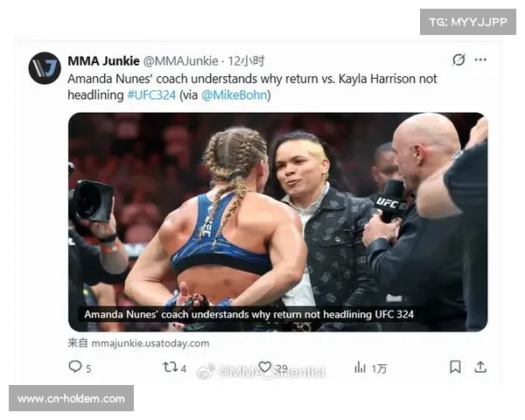Open the MMA Junkie profile avatar

(x=45, y=68)
